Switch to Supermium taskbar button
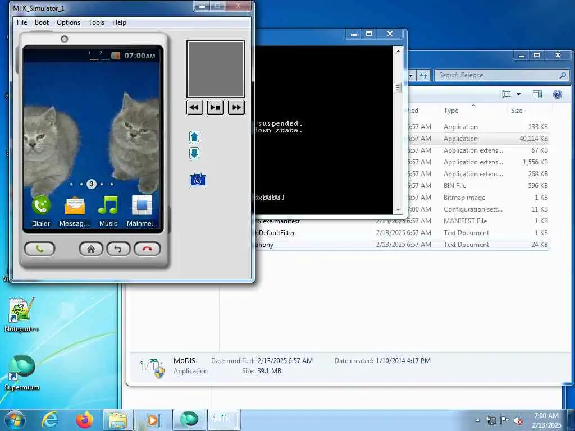The image size is (575, 431). 189,420
